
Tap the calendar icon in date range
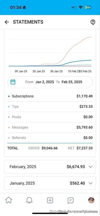click(13, 82)
